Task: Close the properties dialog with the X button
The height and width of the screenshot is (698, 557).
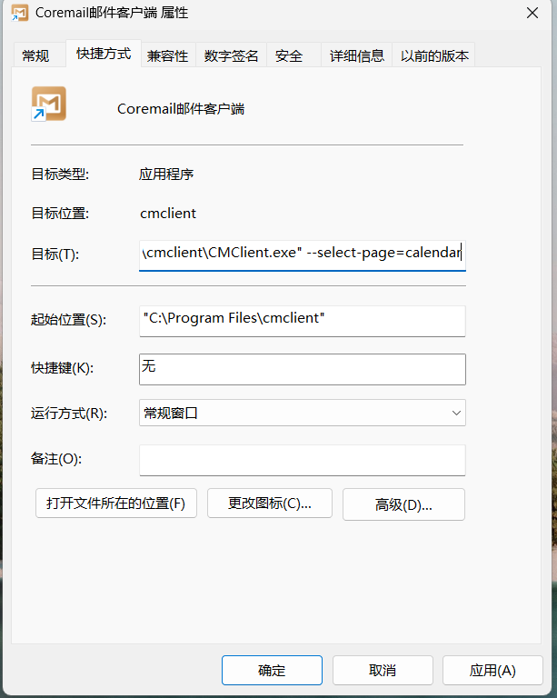Action: point(532,13)
